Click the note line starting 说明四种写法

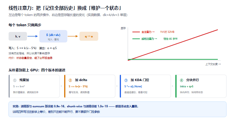coord(56,112)
